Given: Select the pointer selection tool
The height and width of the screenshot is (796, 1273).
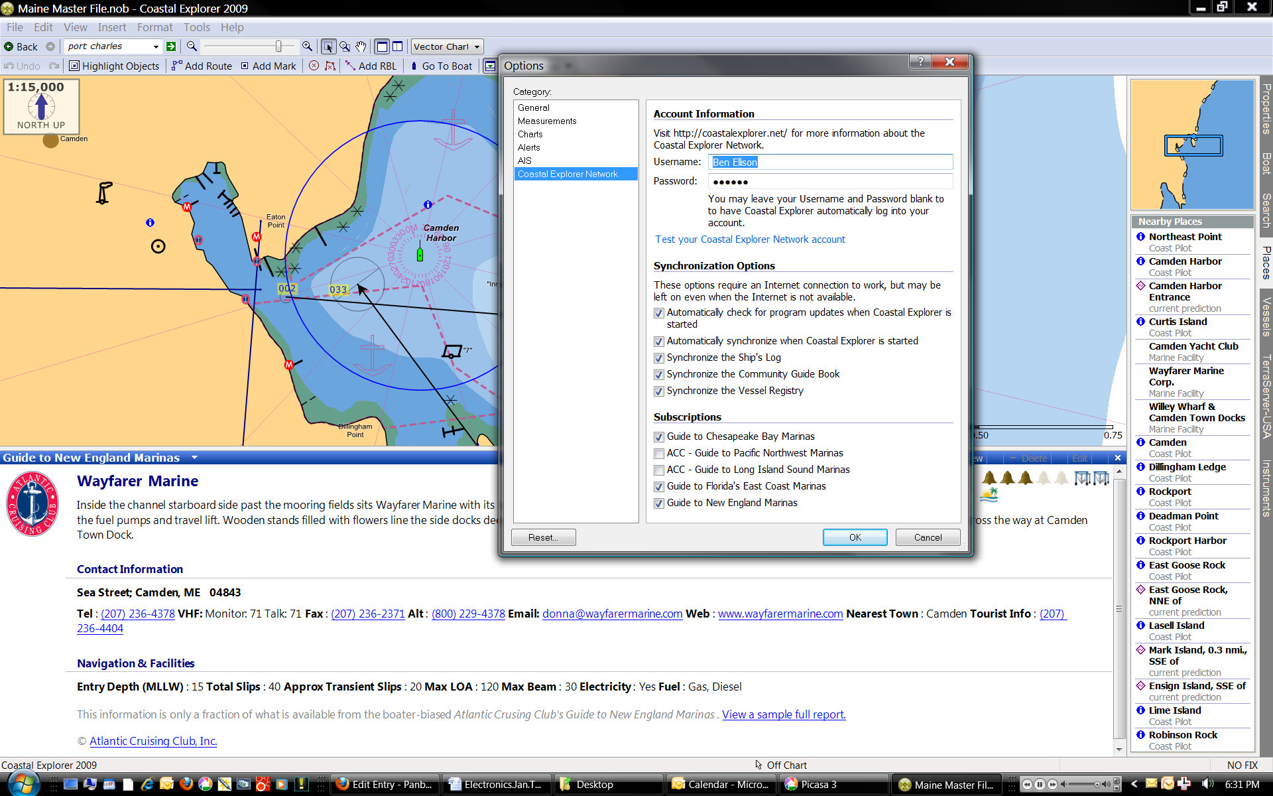Looking at the screenshot, I should click(328, 46).
